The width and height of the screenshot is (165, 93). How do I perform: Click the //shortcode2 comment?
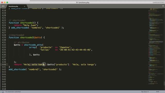[16, 35]
